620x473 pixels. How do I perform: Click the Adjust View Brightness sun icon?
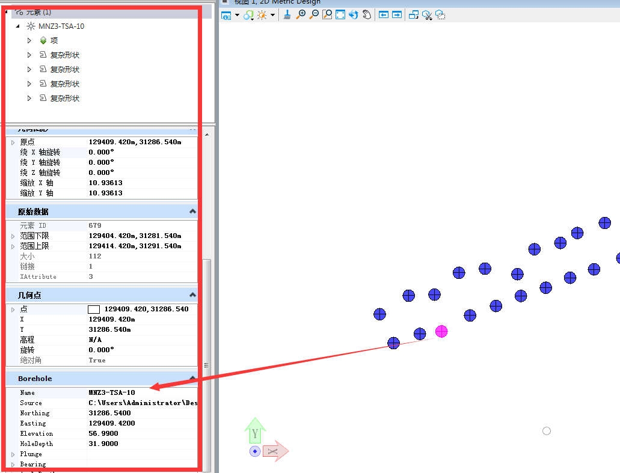(x=262, y=15)
